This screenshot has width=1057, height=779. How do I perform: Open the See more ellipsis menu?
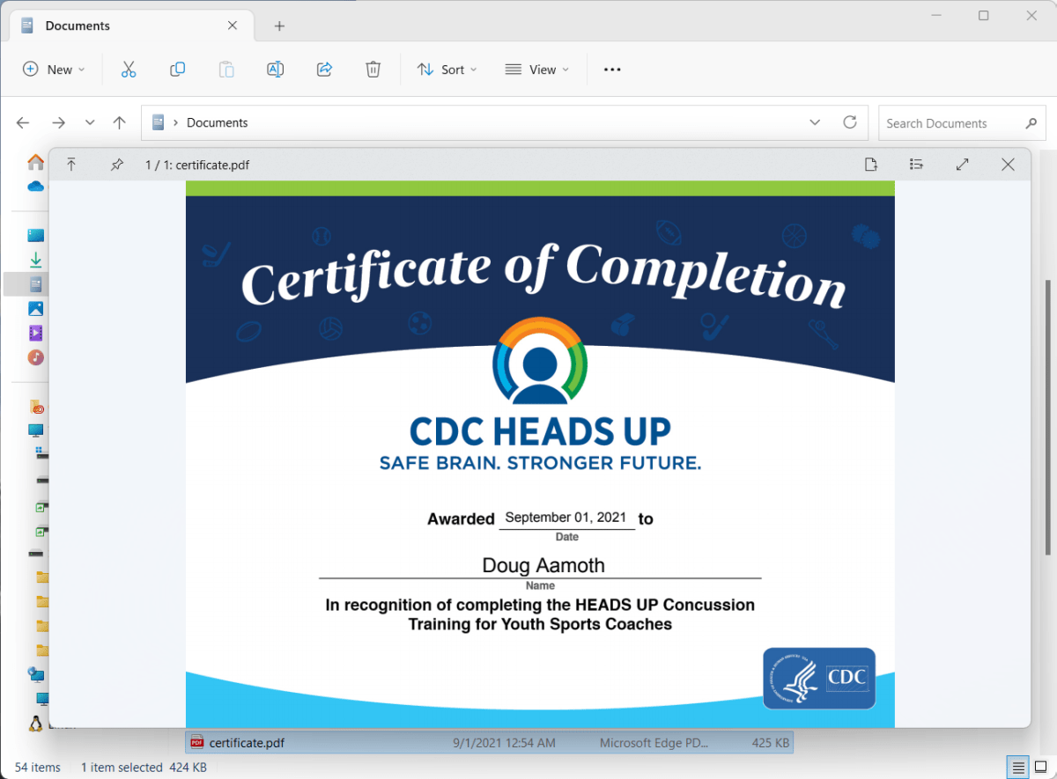tap(612, 70)
